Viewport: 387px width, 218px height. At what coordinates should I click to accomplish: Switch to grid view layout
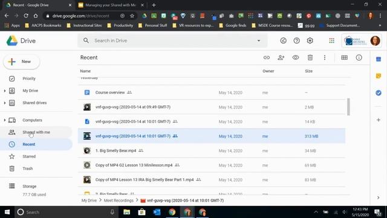pyautogui.click(x=344, y=58)
